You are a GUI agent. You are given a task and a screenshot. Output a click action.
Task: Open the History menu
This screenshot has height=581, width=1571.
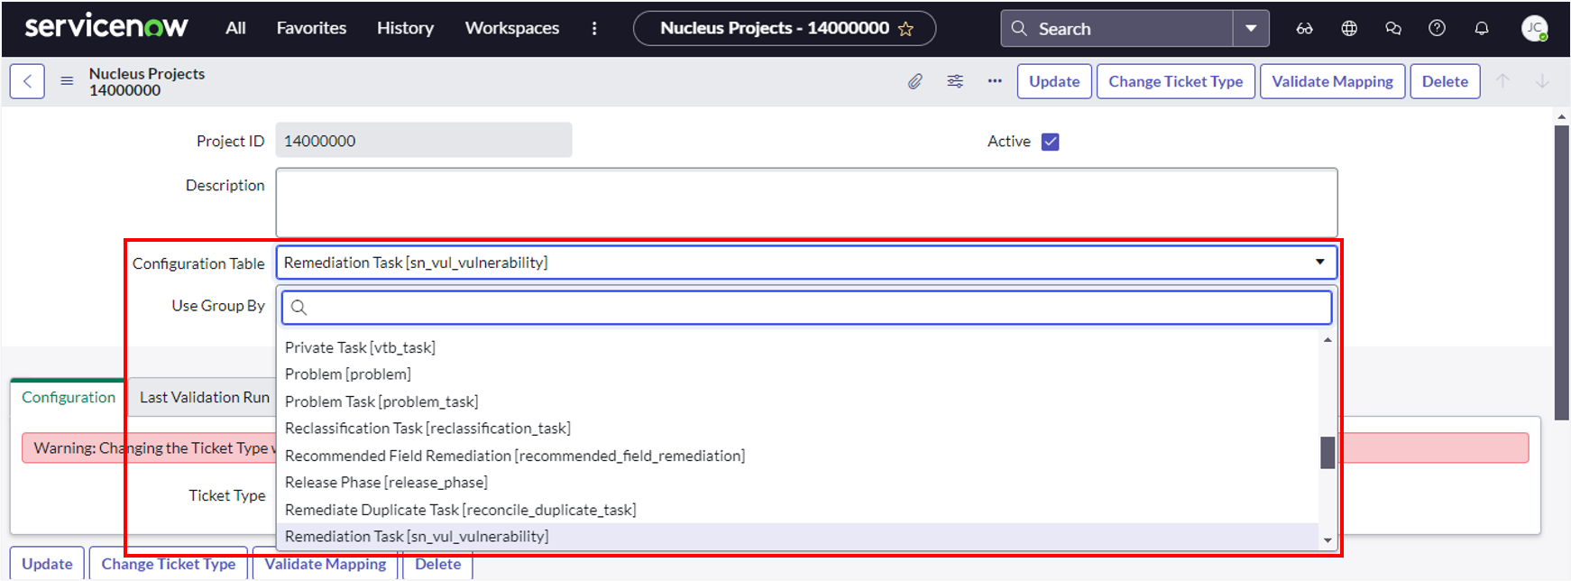coord(405,28)
